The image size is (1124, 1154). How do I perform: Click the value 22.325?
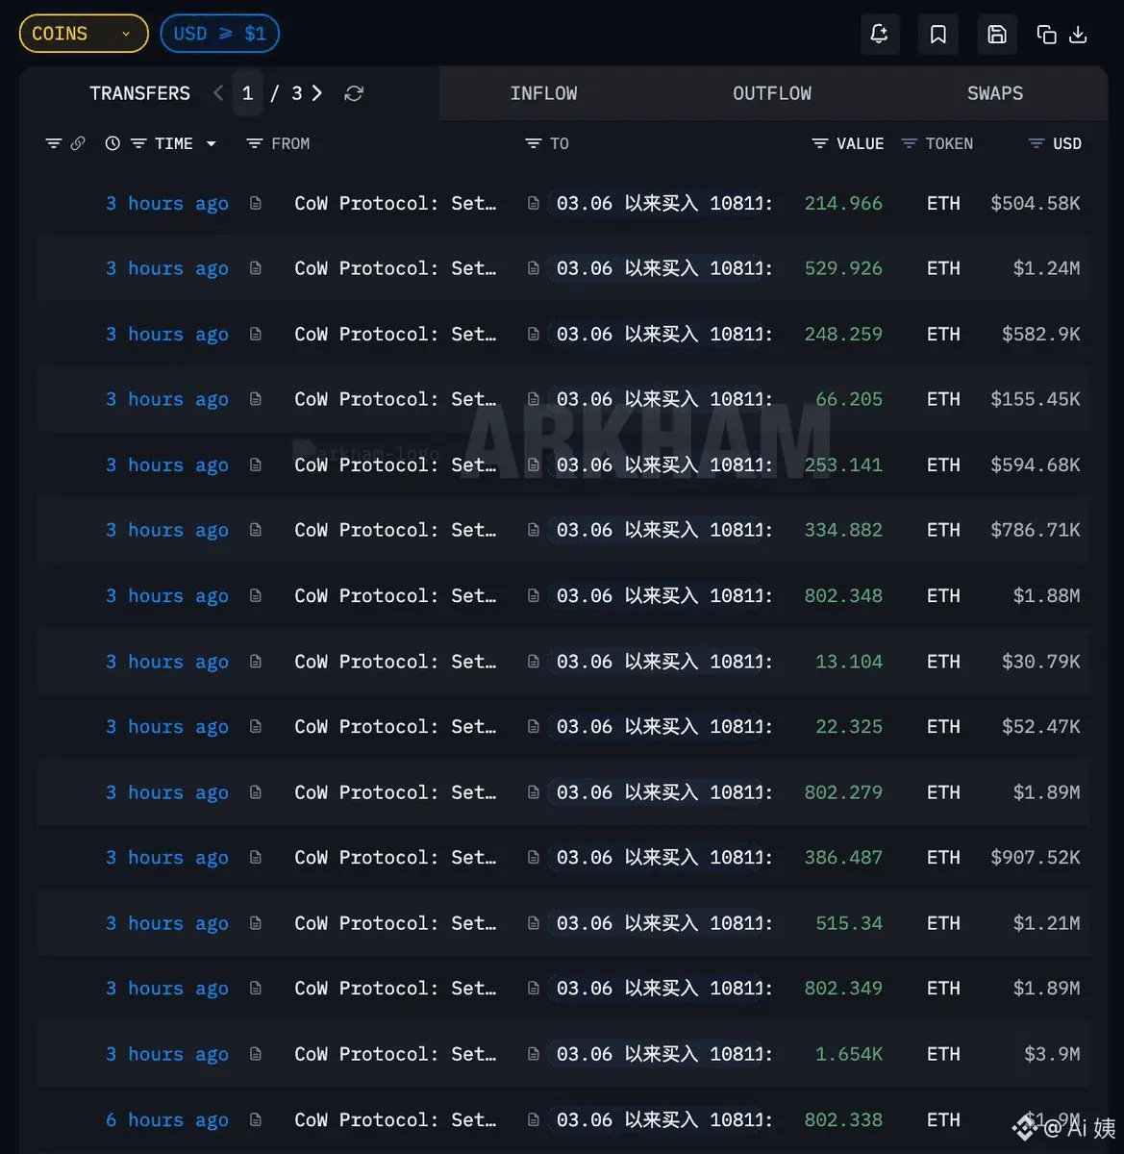click(x=849, y=727)
